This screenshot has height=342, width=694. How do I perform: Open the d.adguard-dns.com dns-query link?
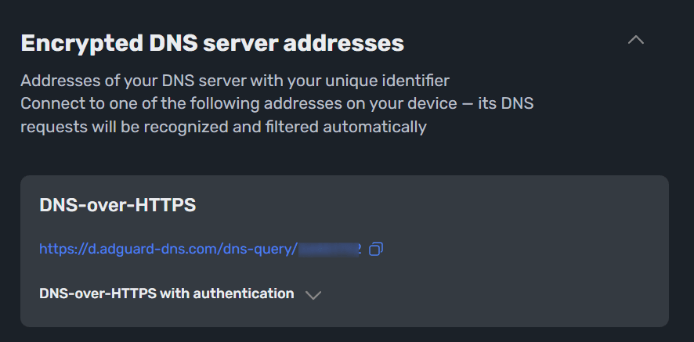(x=168, y=249)
